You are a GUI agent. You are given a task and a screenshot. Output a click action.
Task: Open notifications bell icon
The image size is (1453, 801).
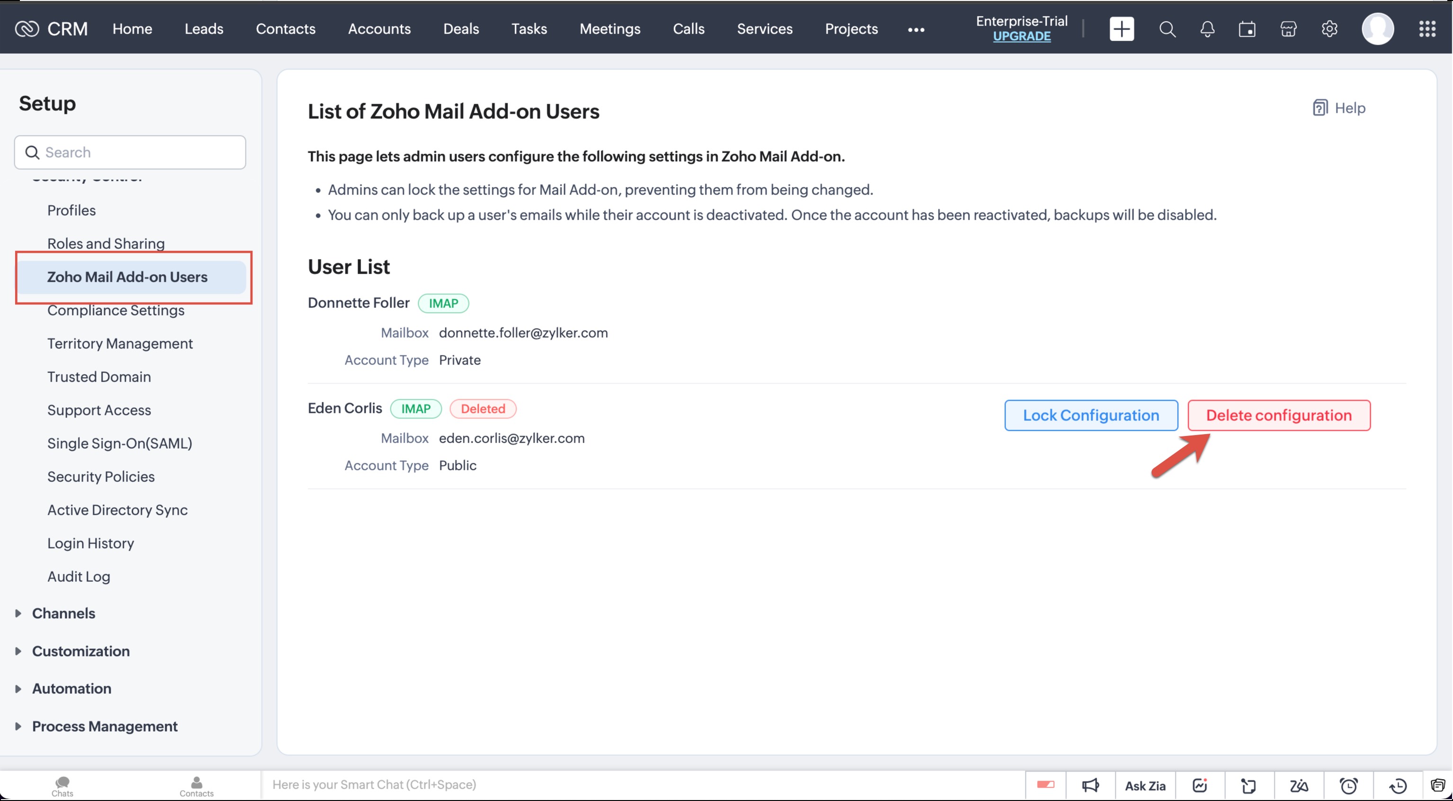click(x=1207, y=29)
